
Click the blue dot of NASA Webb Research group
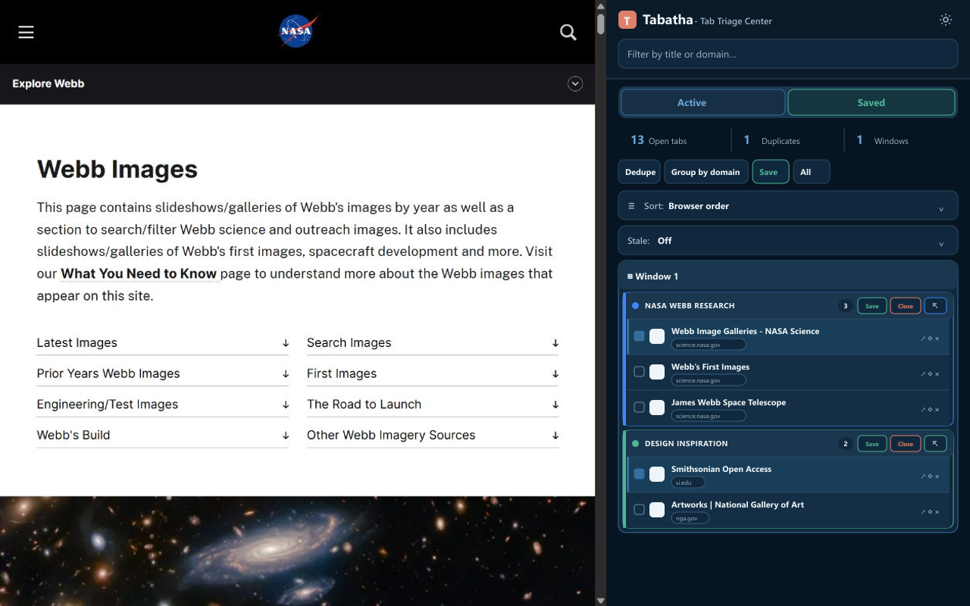636,306
